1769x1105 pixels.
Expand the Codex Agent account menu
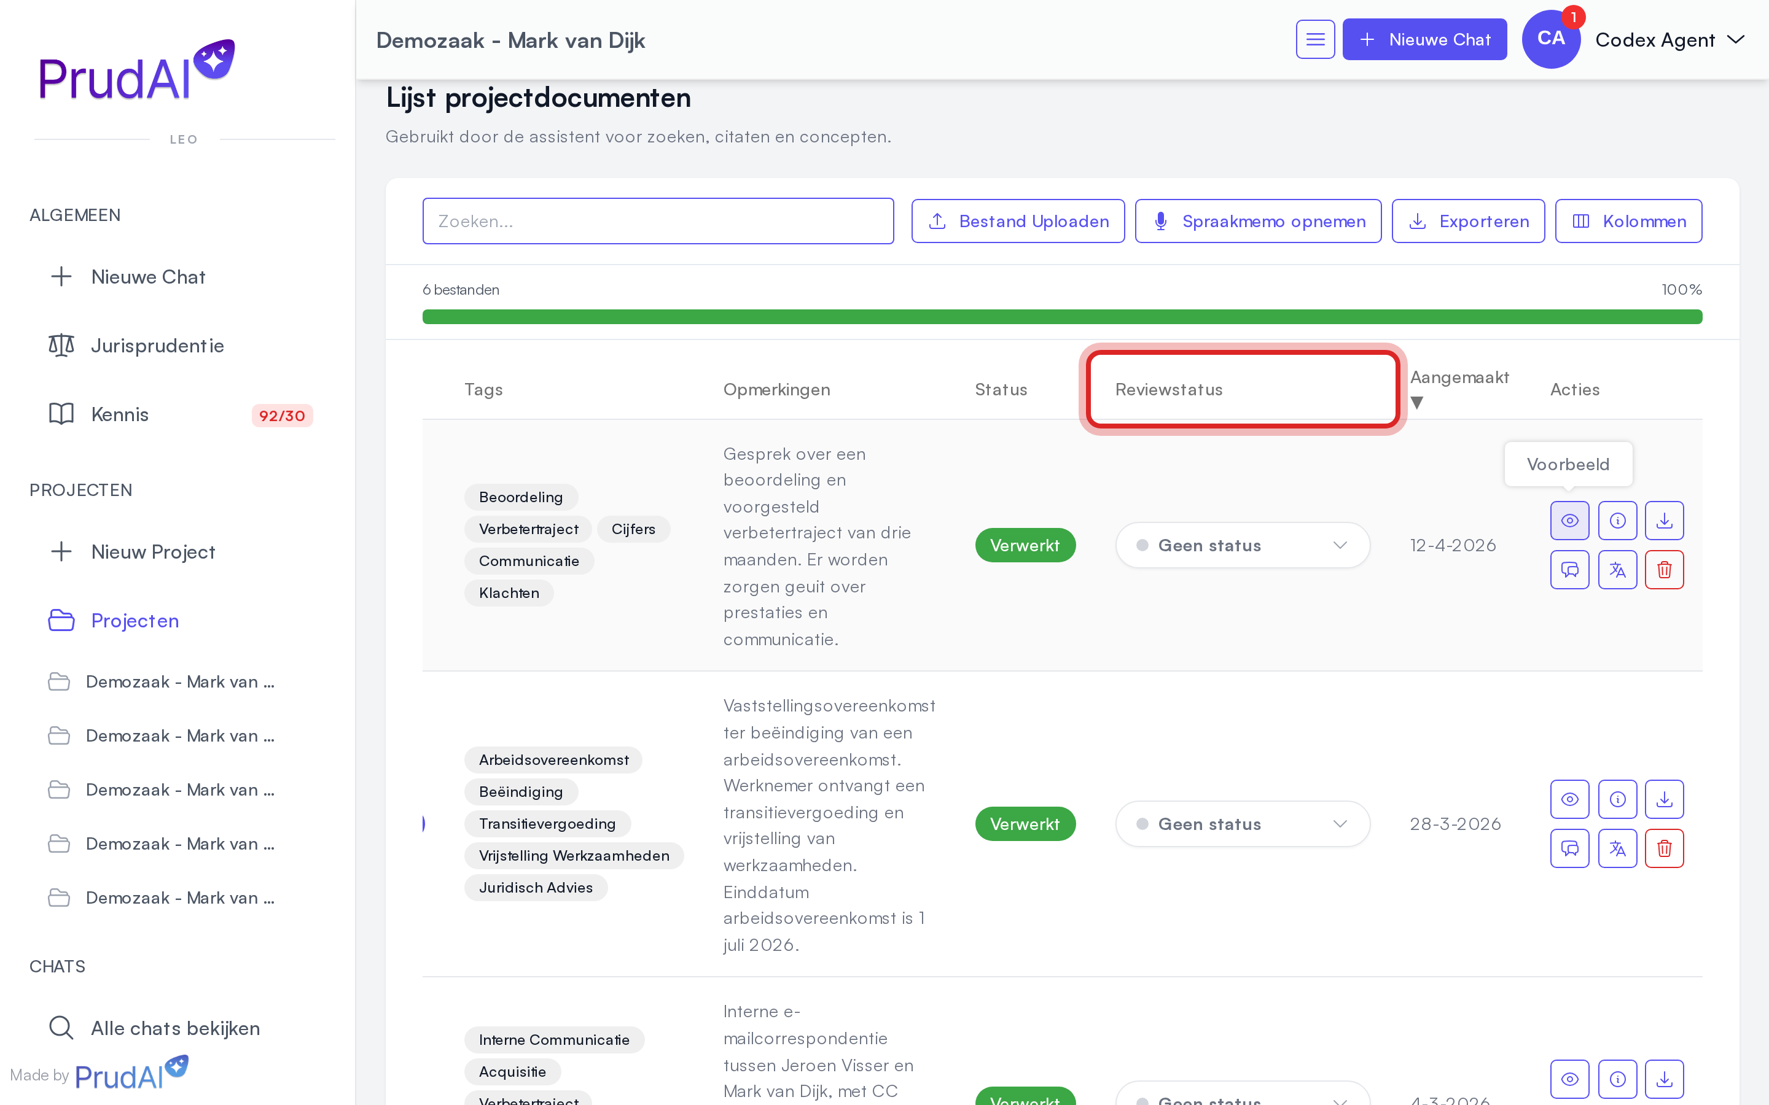1669,39
